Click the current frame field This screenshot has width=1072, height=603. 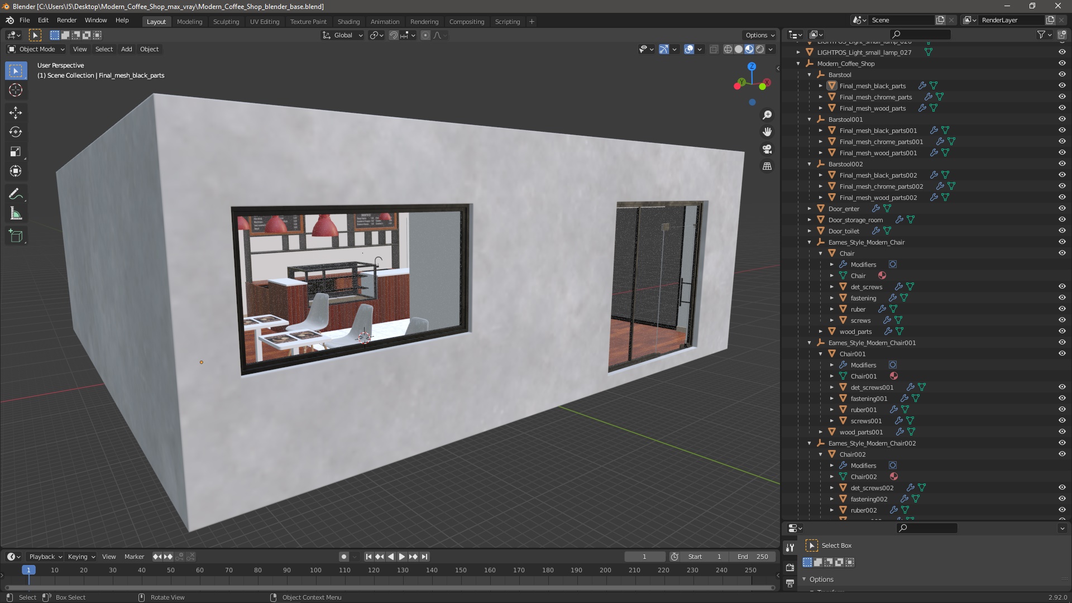(644, 557)
